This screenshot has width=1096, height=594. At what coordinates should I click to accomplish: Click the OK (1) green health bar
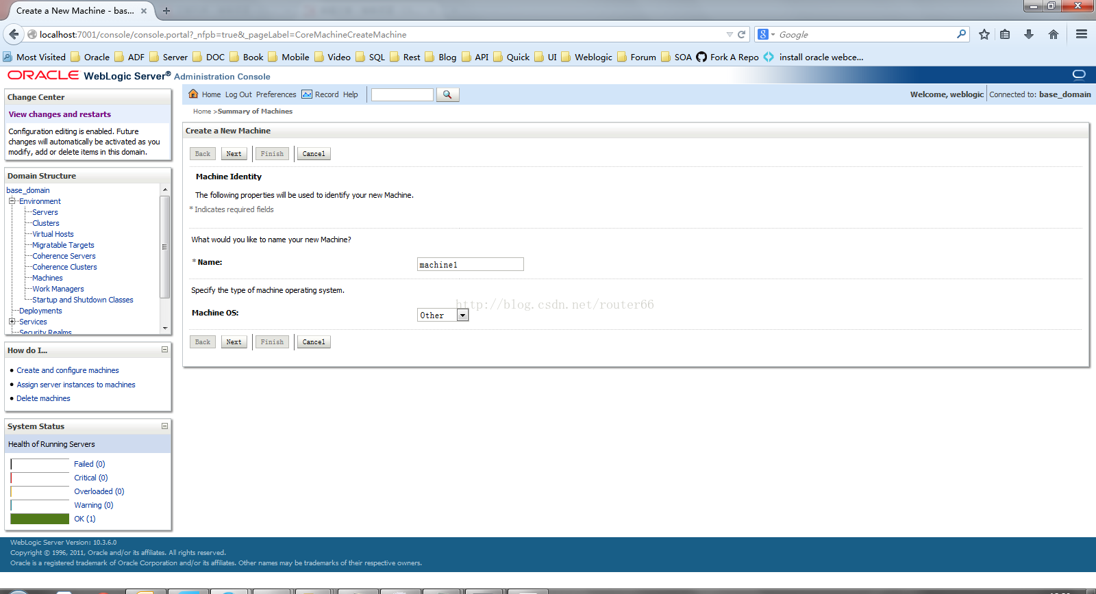pos(40,519)
